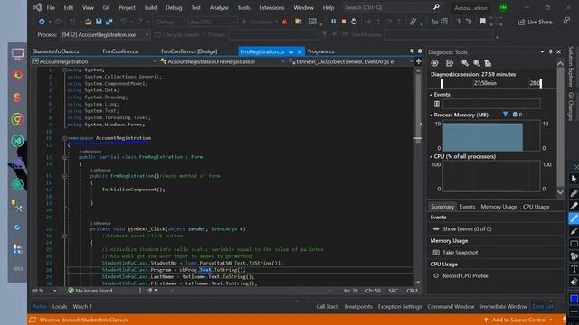Click the Diagnostic Tools save session icon
Viewport: 579px width, 325px height.
tap(450, 63)
